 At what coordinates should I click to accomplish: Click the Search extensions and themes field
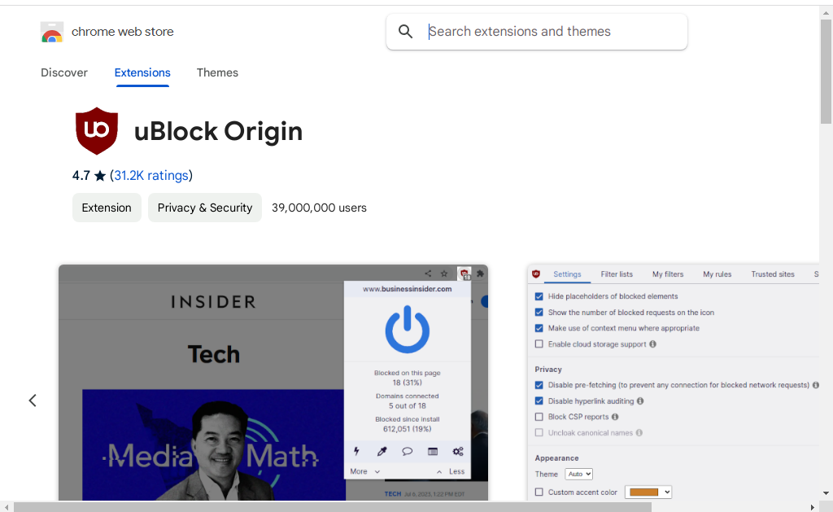537,32
